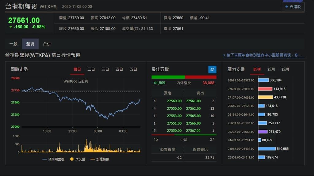
Task: Click outer volume value 38,088
Action: pyautogui.click(x=208, y=83)
